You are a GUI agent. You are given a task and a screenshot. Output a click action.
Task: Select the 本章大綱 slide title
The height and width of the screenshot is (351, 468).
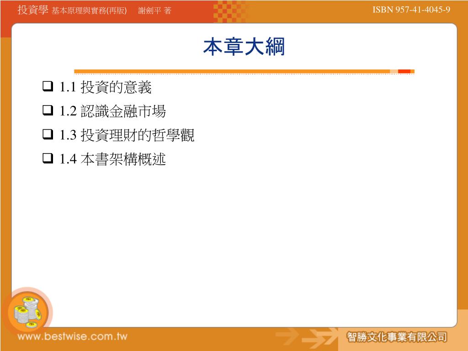244,47
